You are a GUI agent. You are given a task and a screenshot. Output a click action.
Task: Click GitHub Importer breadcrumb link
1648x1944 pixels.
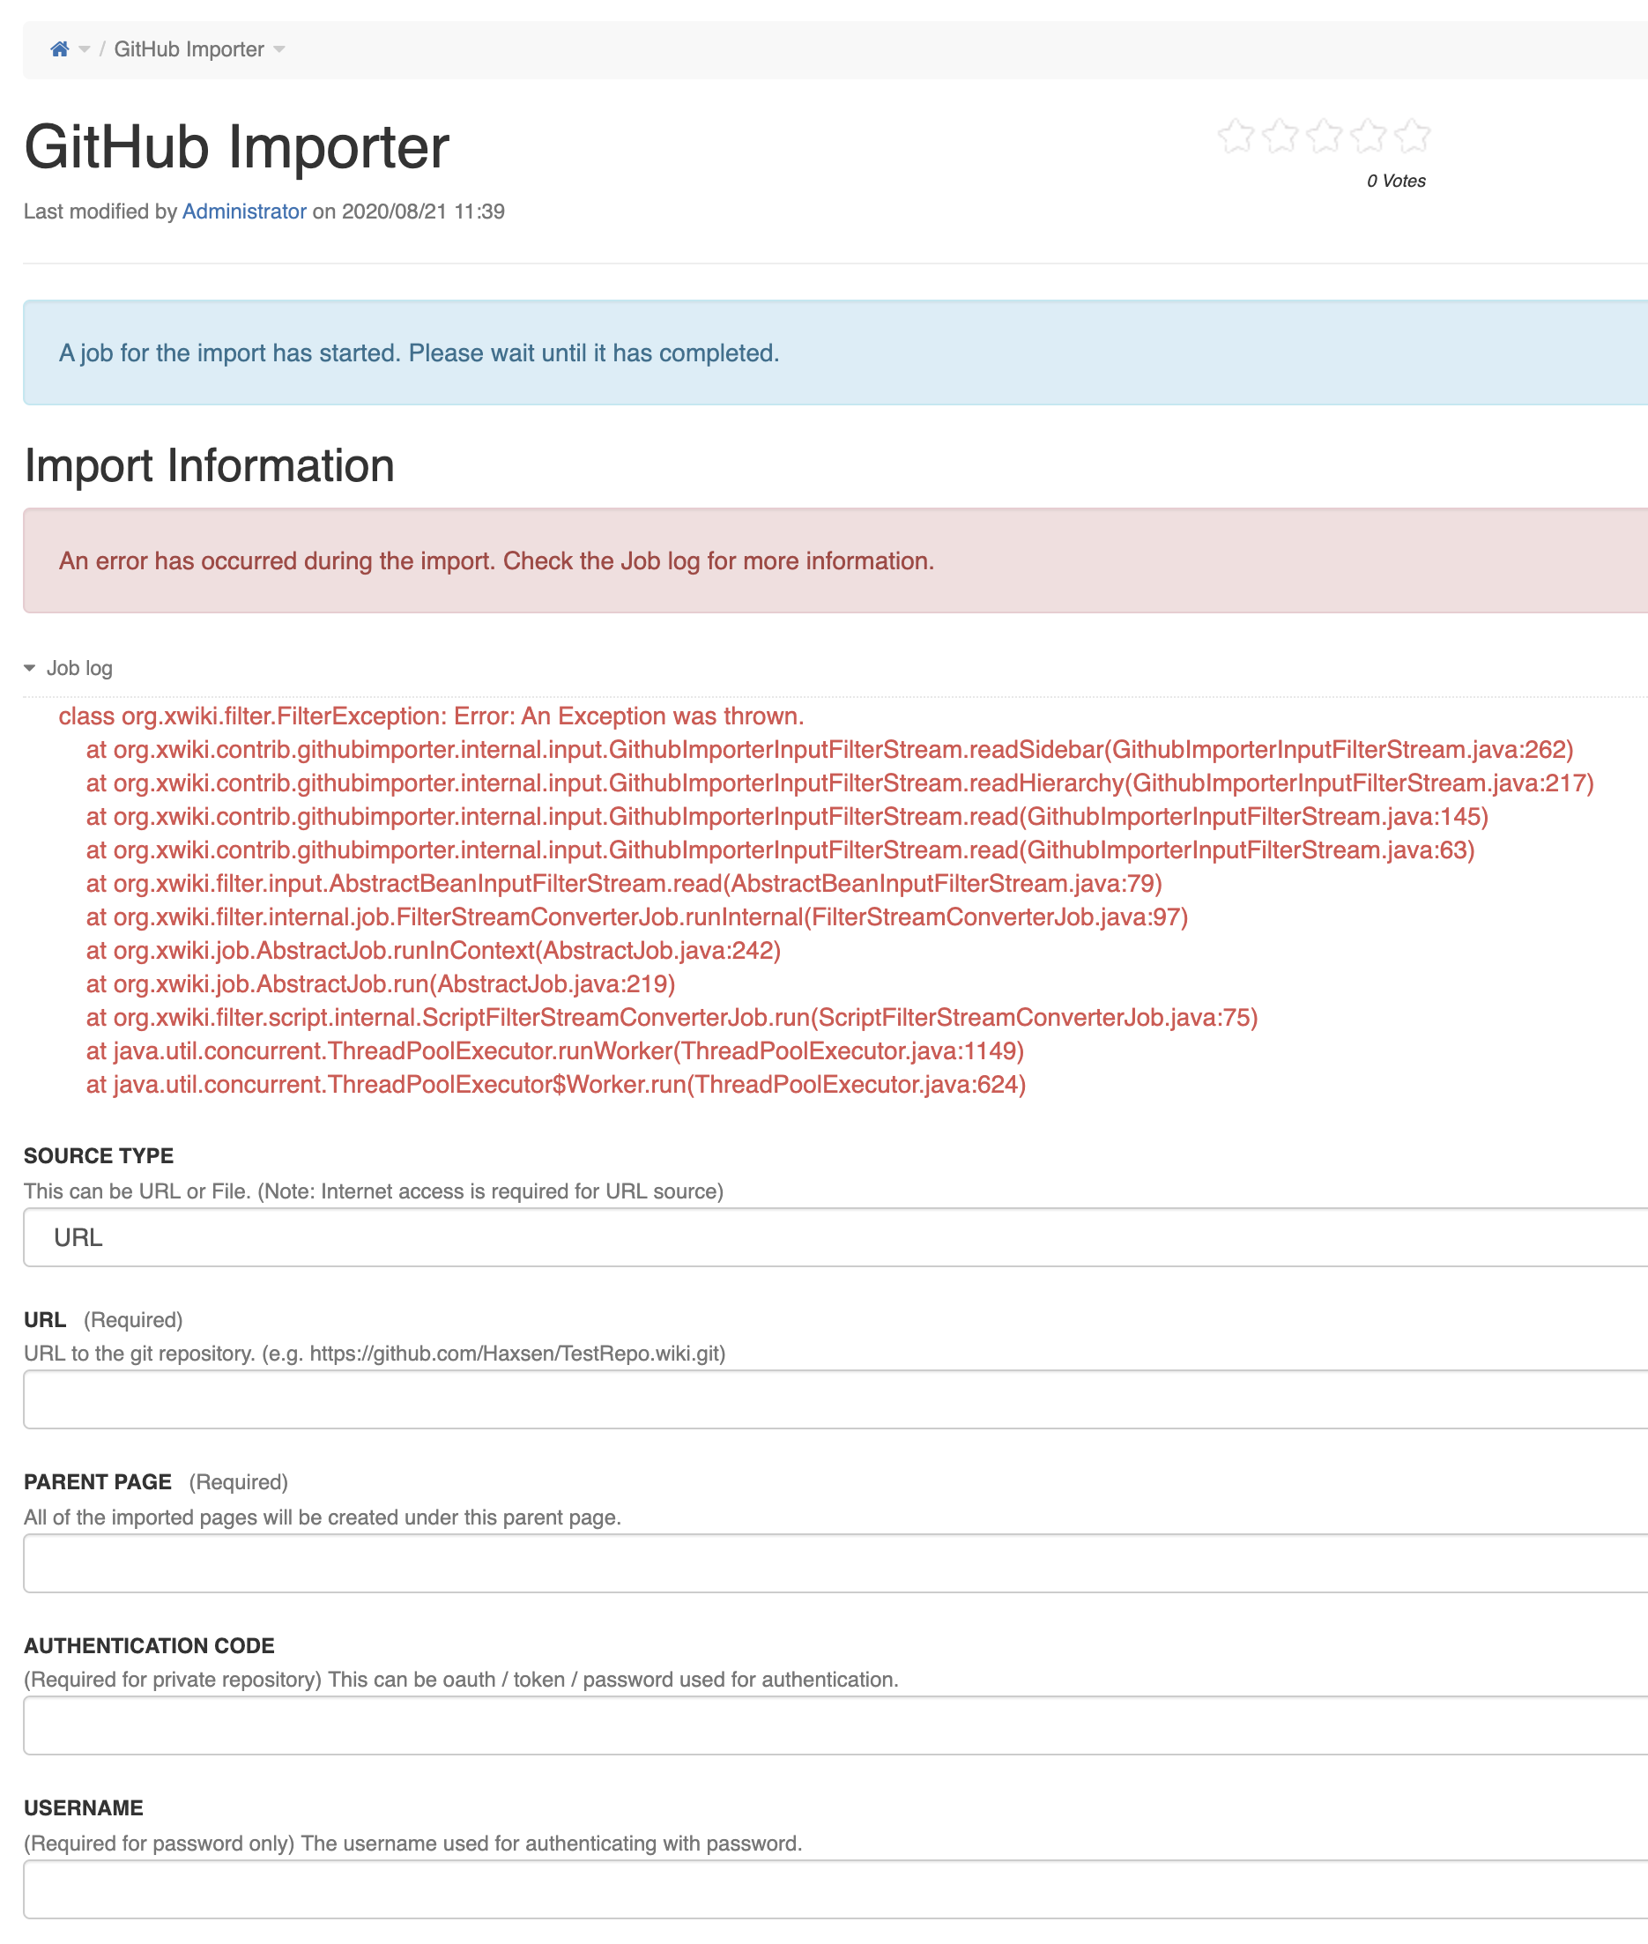pyautogui.click(x=189, y=49)
